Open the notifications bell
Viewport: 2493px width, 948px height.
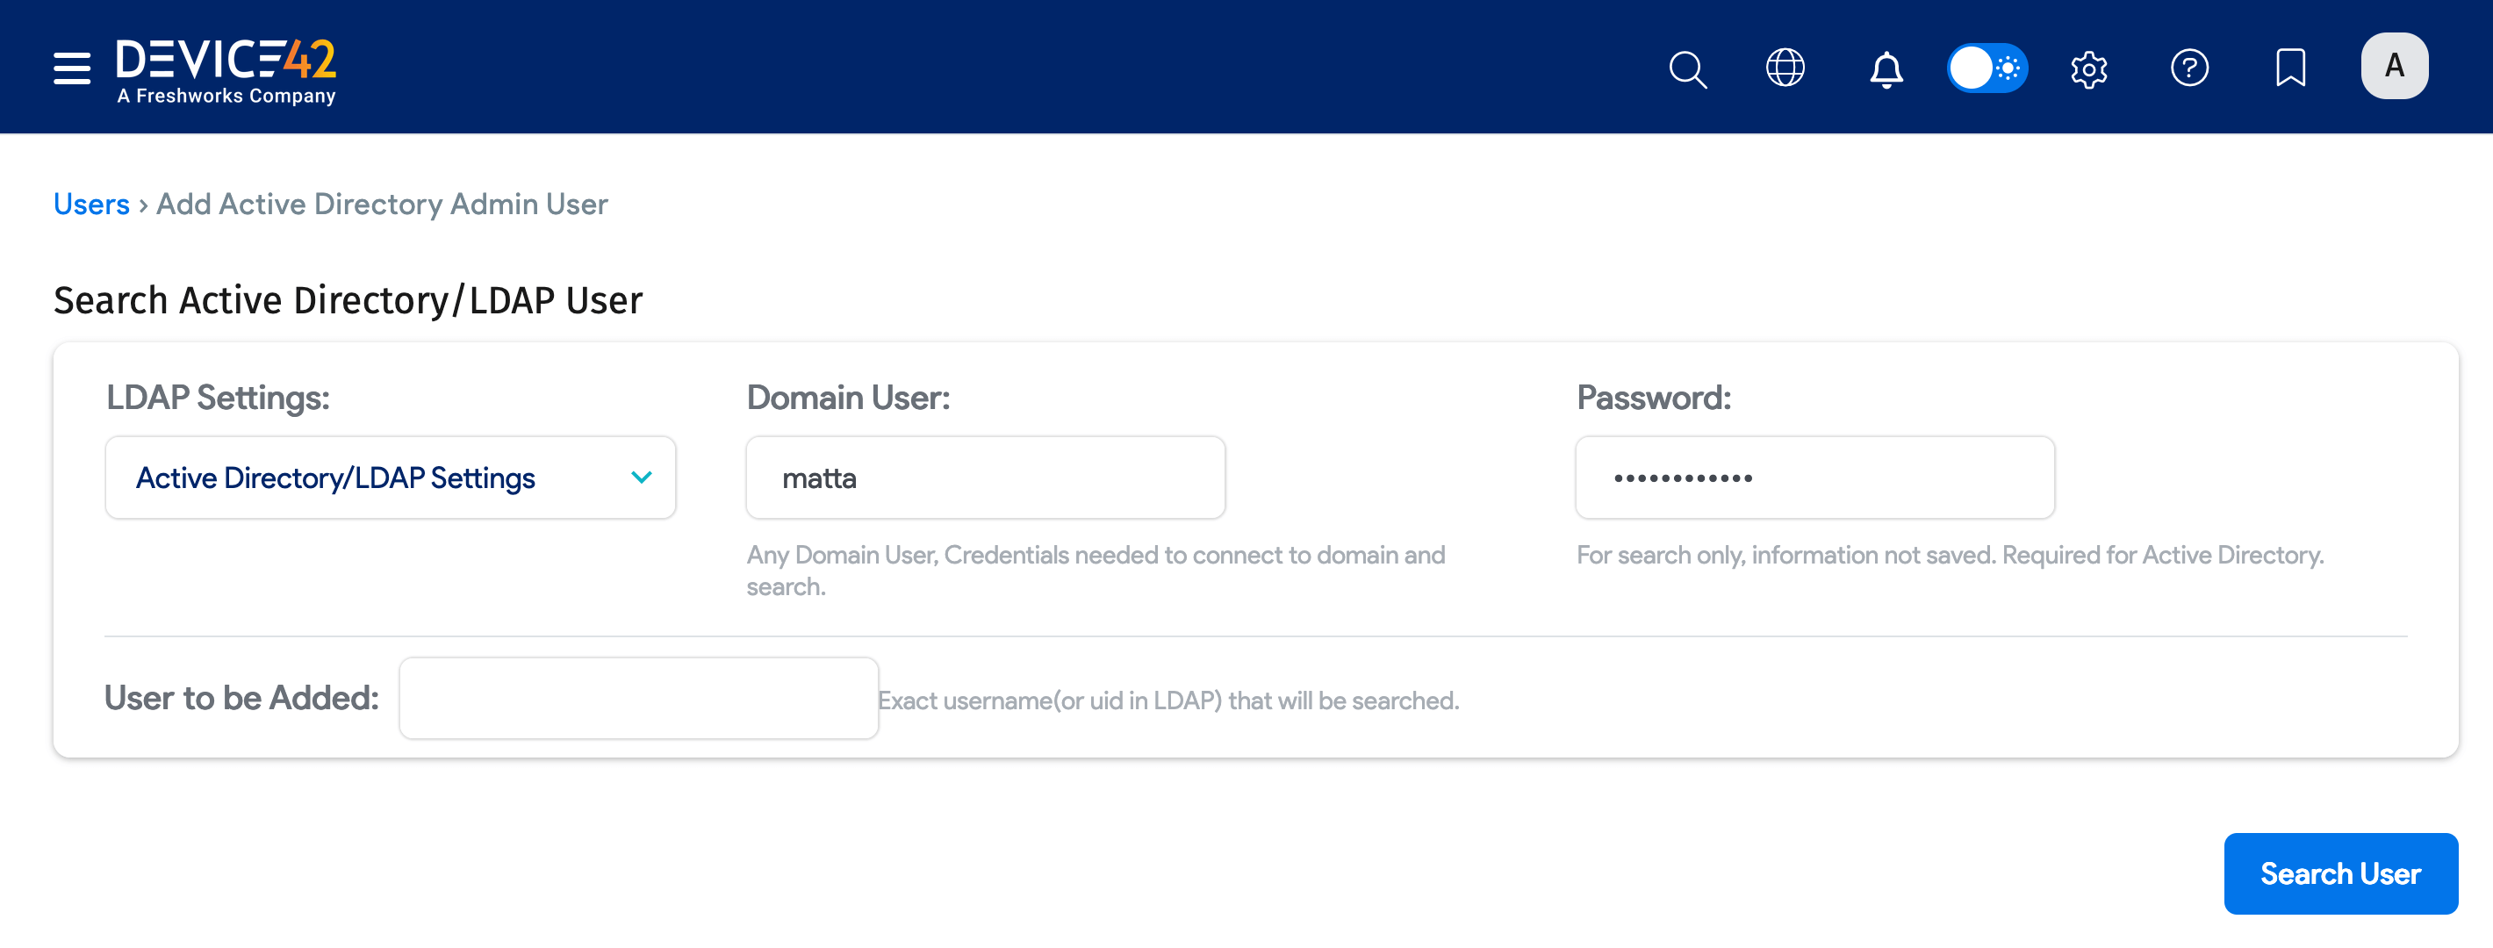pyautogui.click(x=1886, y=68)
